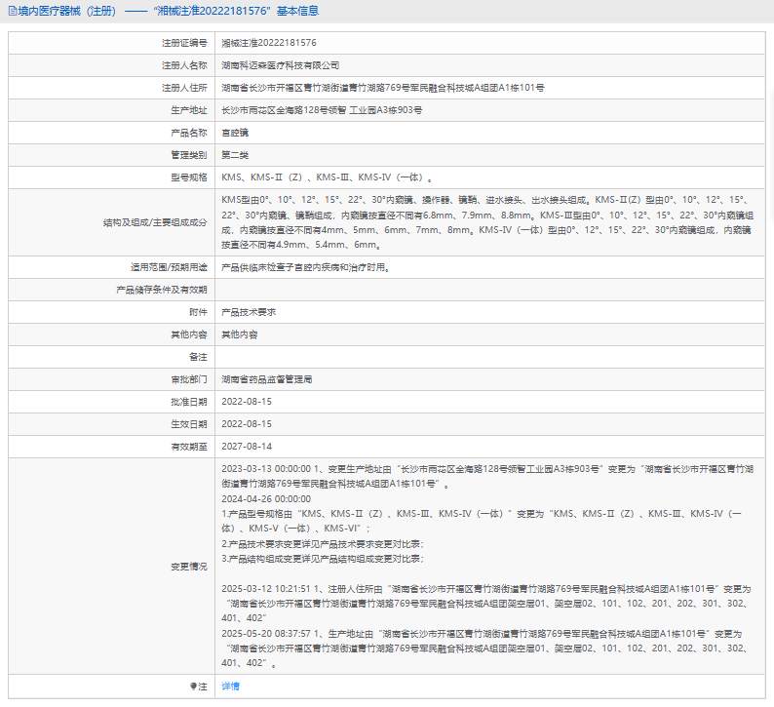Click the 注册人住所 label
This screenshot has height=707, width=774.
(x=184, y=88)
